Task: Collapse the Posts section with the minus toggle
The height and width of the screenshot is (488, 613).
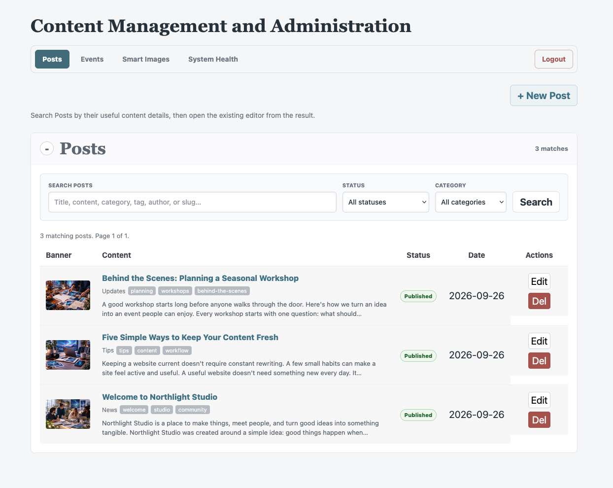Action: point(47,148)
